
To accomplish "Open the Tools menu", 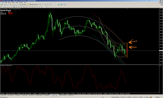I will pos(17,2).
